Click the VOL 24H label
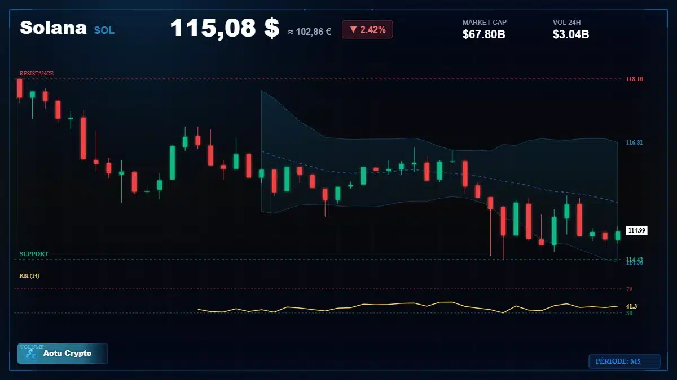Screen dimensions: 677x380 tap(567, 23)
